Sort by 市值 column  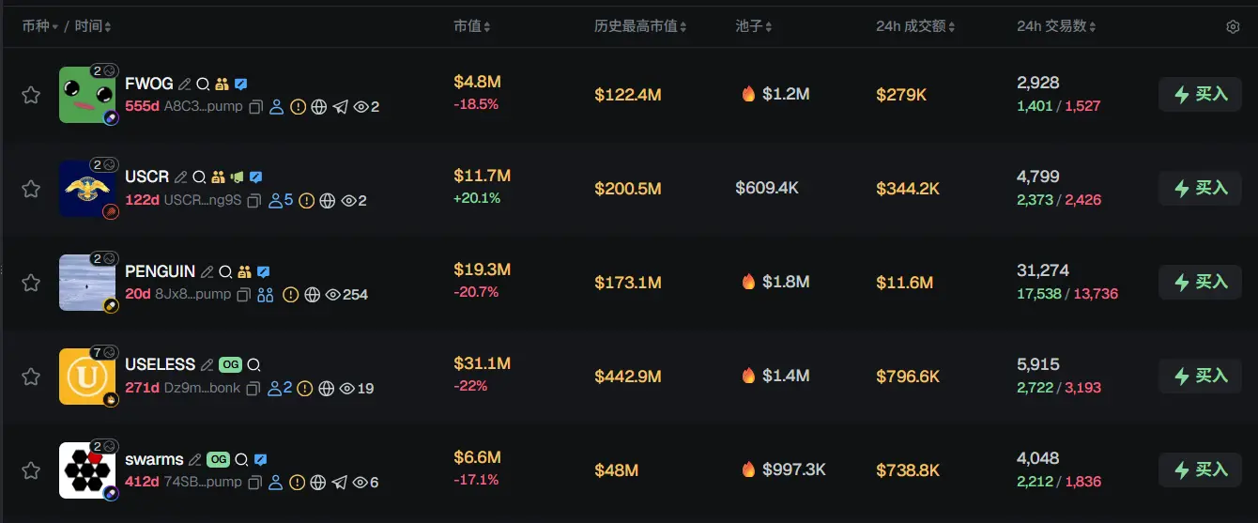471,26
